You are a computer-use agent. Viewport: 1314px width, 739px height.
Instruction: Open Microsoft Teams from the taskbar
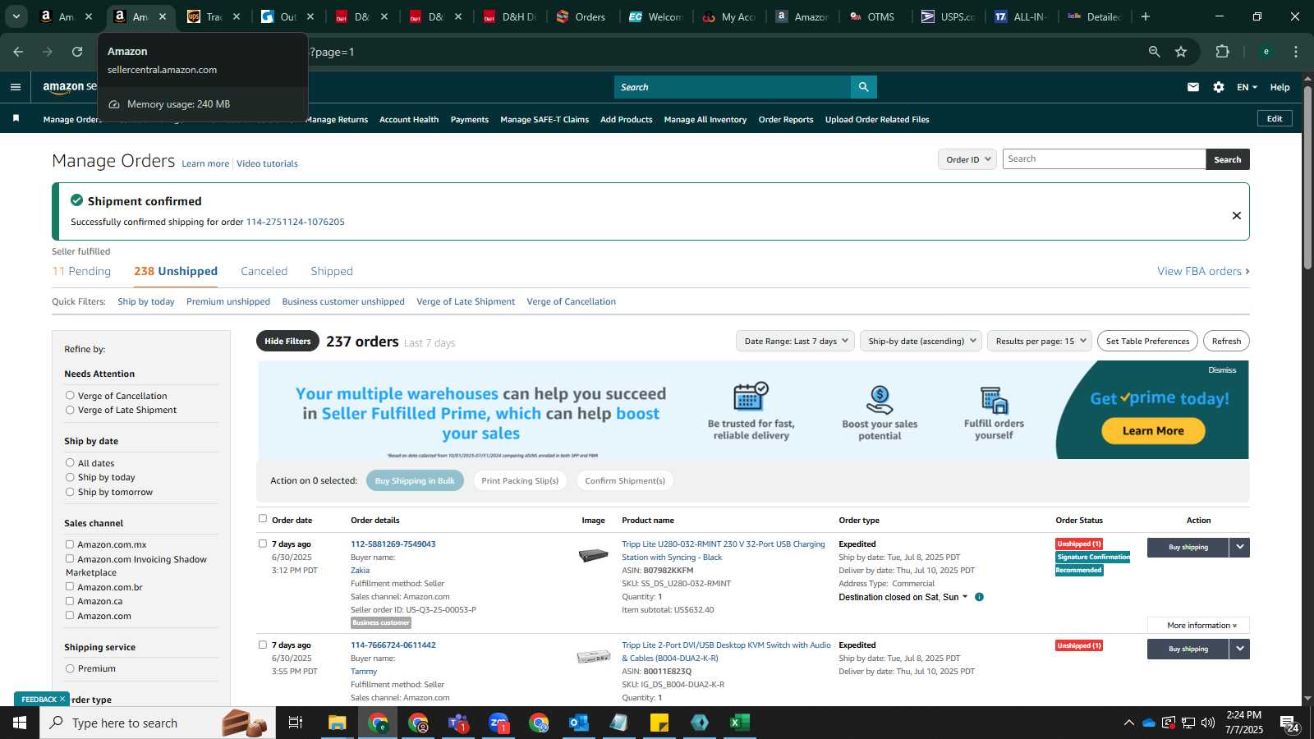coord(458,723)
